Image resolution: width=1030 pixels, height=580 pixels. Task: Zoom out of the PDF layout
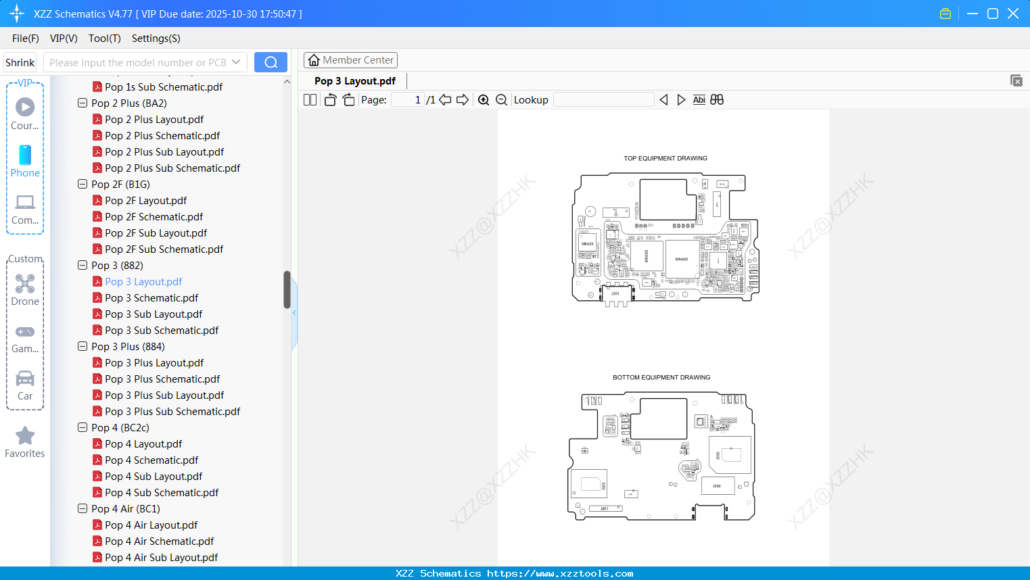click(501, 99)
